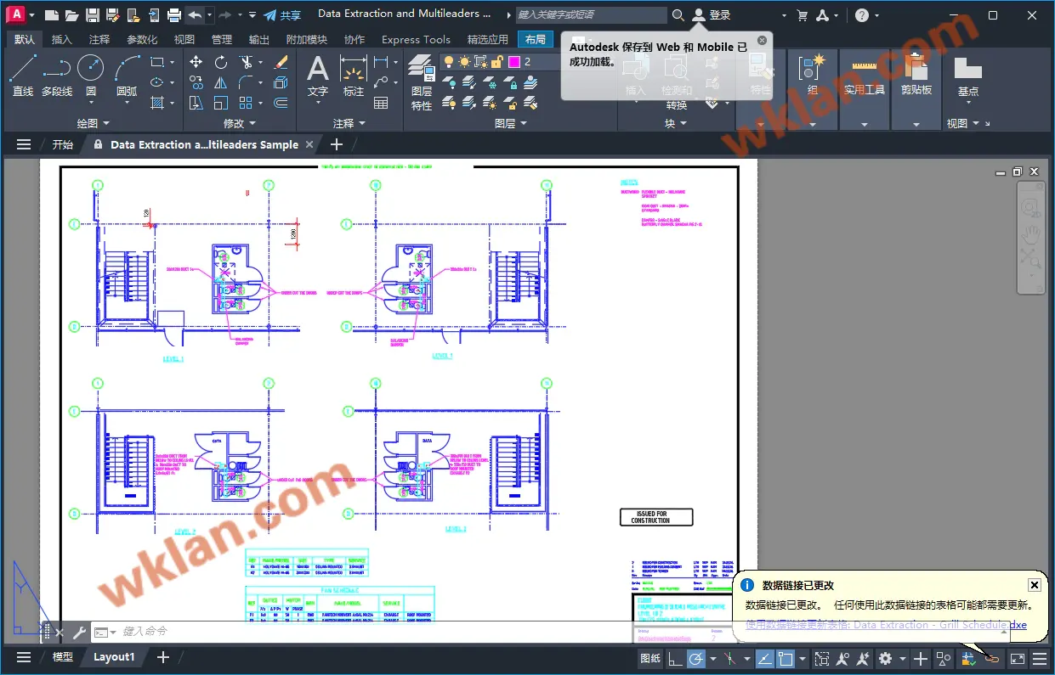This screenshot has width=1055, height=675.
Task: Toggle Ortho mode in status bar
Action: coord(674,658)
